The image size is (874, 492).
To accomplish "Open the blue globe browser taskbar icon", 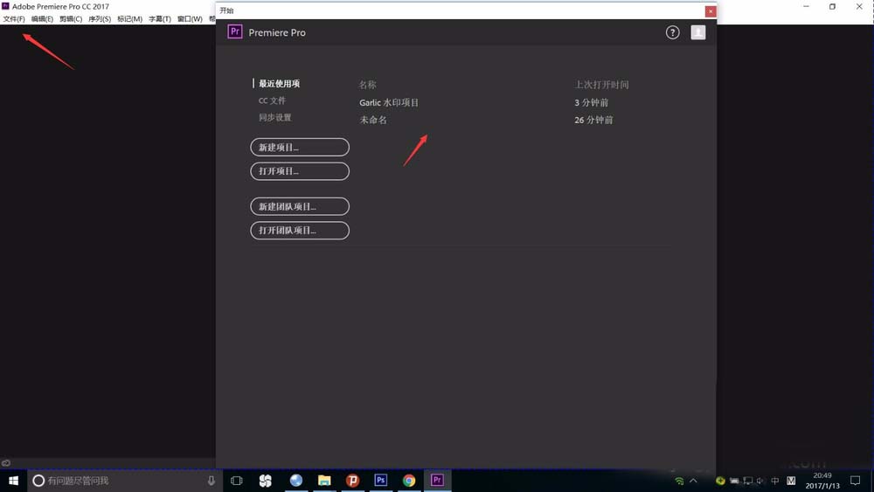I will [296, 481].
